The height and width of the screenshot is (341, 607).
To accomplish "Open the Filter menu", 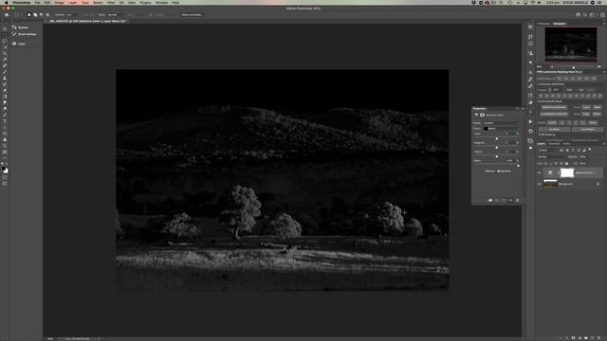I will [111, 2].
